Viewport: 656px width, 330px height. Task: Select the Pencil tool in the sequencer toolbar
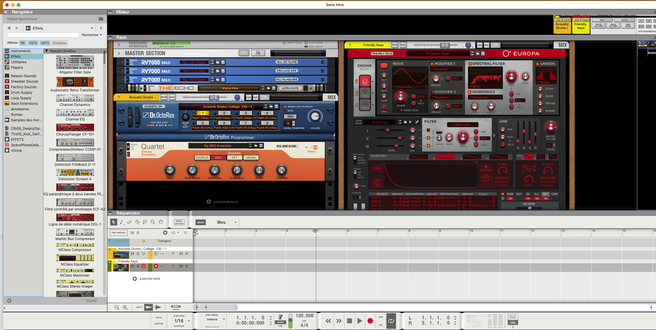pyautogui.click(x=122, y=222)
